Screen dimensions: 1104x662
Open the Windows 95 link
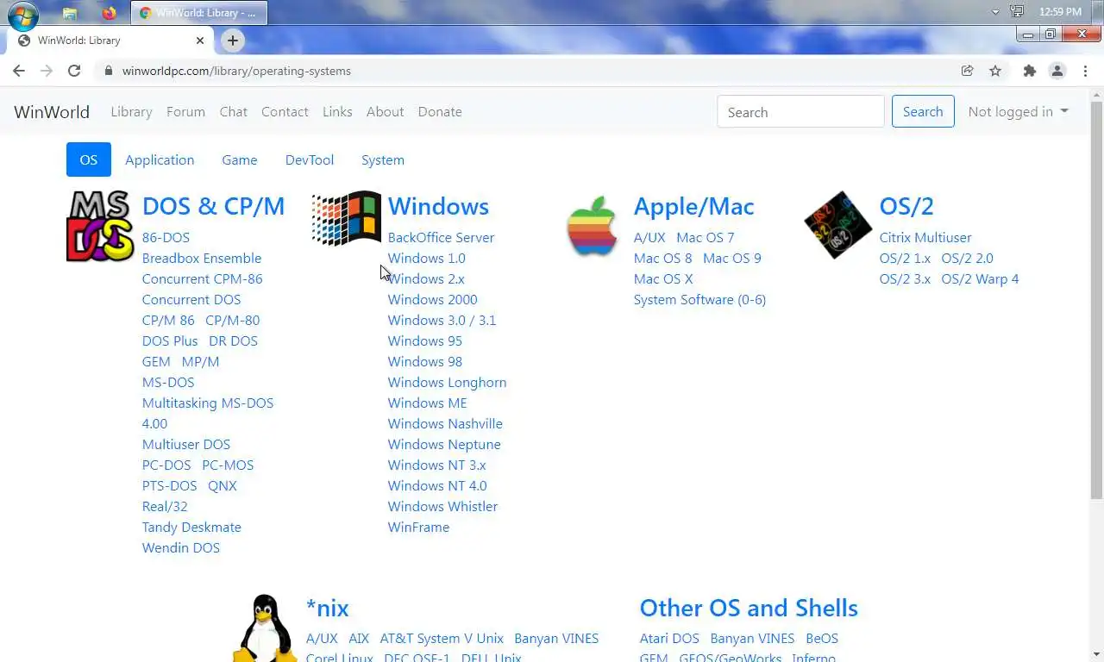(x=425, y=340)
